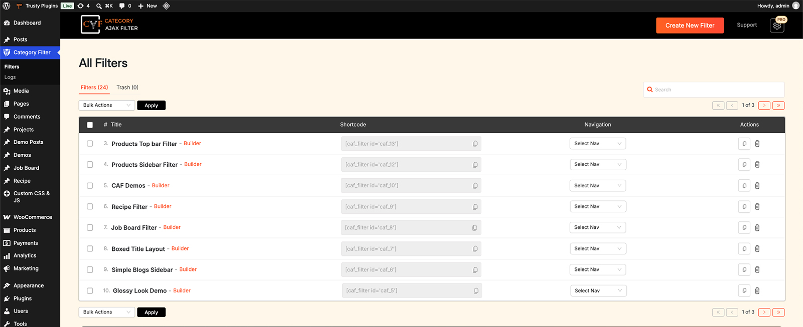The image size is (803, 327).
Task: Delete the Simple Blogs Sidebar filter
Action: click(757, 270)
